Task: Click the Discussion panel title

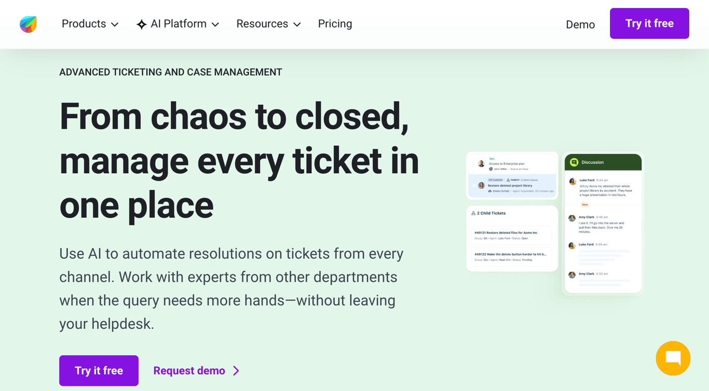Action: click(x=592, y=162)
